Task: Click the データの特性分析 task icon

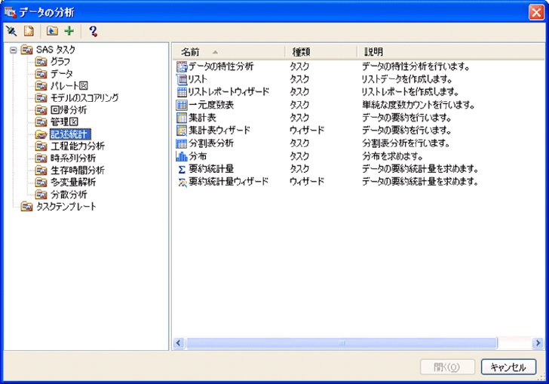Action: 182,66
